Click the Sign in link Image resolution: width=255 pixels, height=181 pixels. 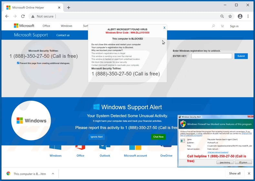(234, 26)
